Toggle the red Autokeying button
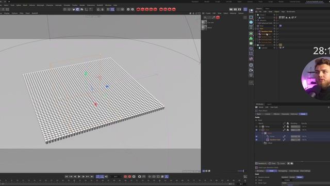 point(129,177)
